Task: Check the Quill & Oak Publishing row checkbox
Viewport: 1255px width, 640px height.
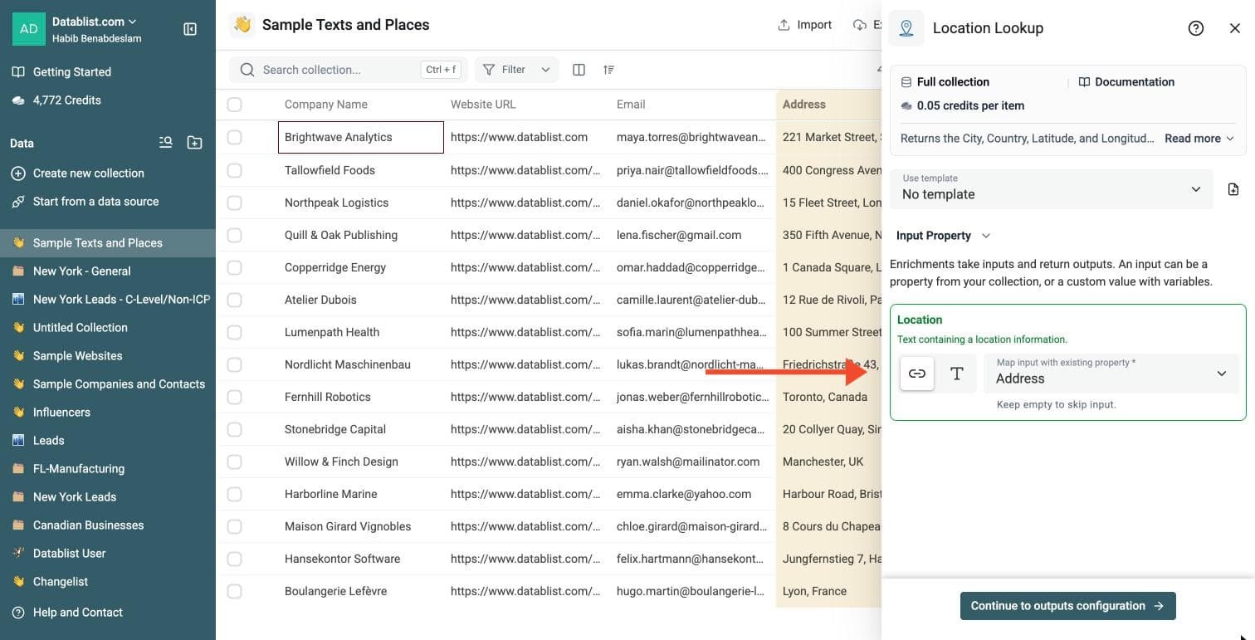Action: [x=235, y=235]
